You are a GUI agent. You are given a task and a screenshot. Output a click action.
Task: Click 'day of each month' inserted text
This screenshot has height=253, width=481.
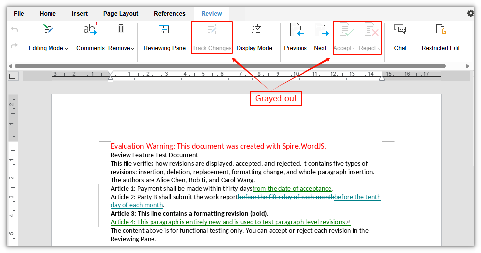click(137, 205)
